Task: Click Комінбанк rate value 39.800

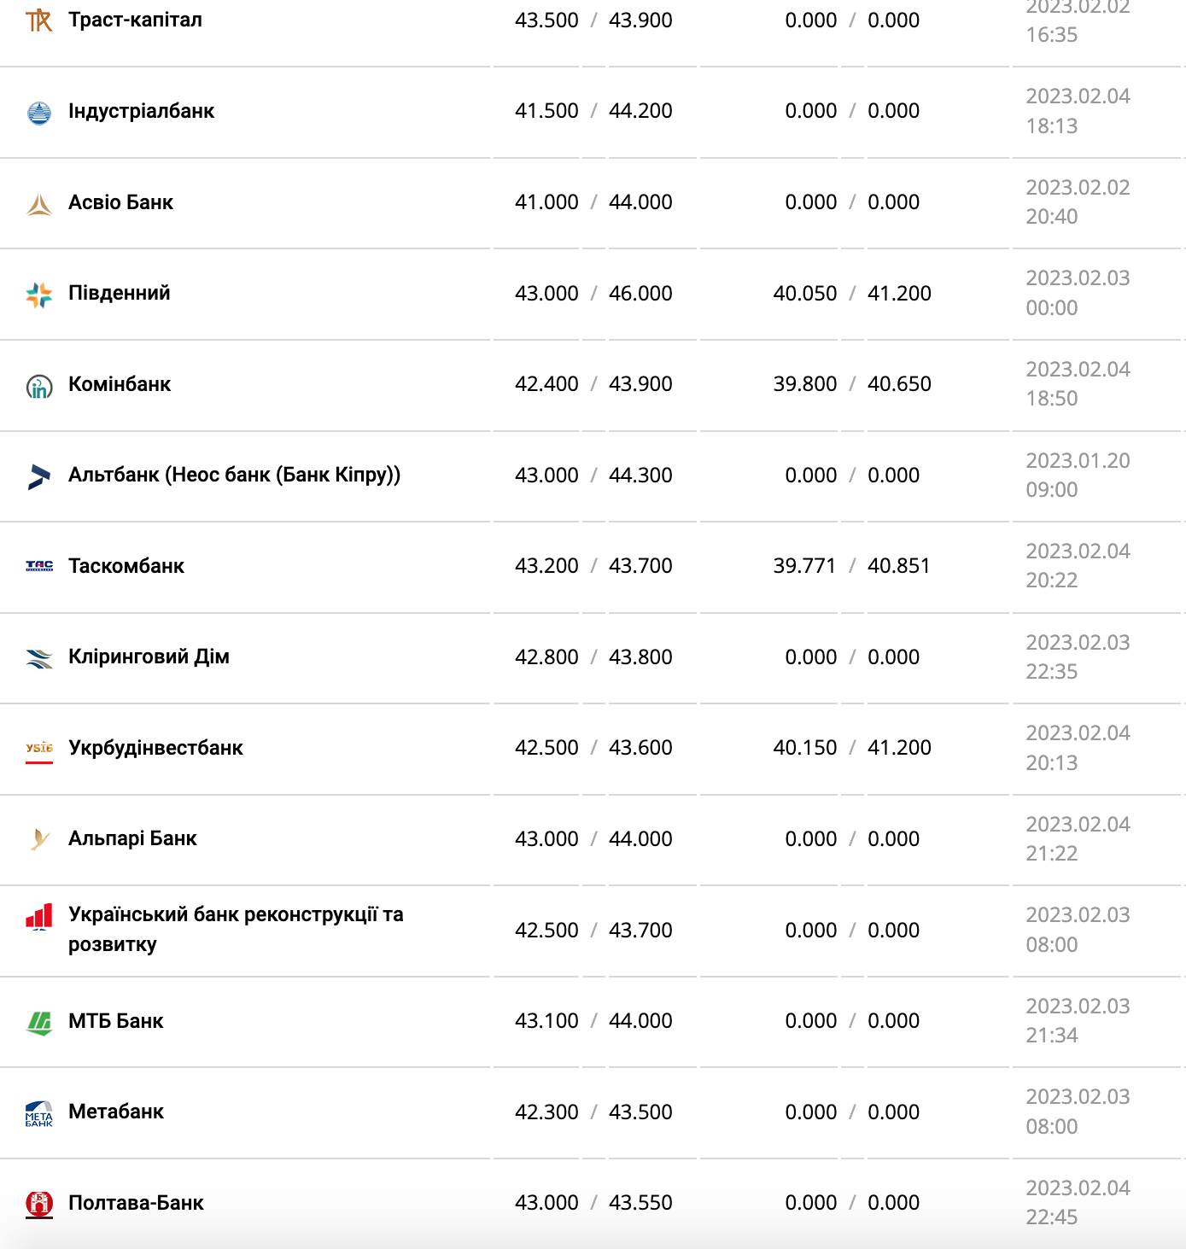Action: coord(804,384)
